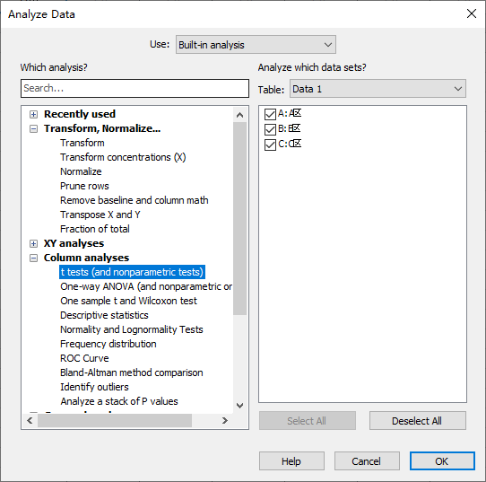
Task: Click the XY analyses heading
Action: point(74,243)
